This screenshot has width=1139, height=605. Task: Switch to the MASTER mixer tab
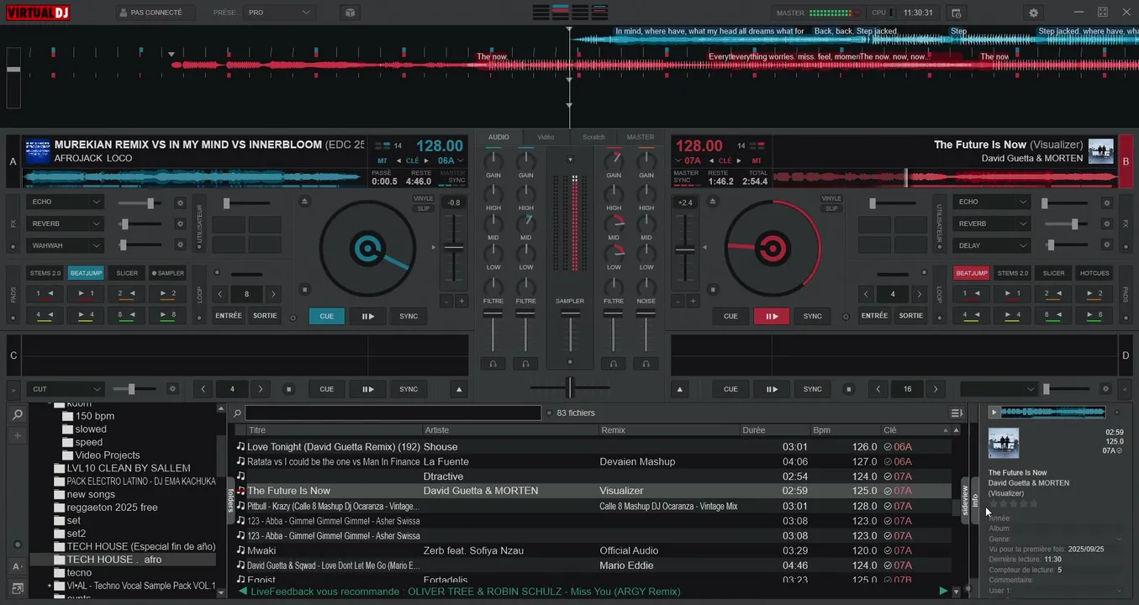click(x=641, y=137)
